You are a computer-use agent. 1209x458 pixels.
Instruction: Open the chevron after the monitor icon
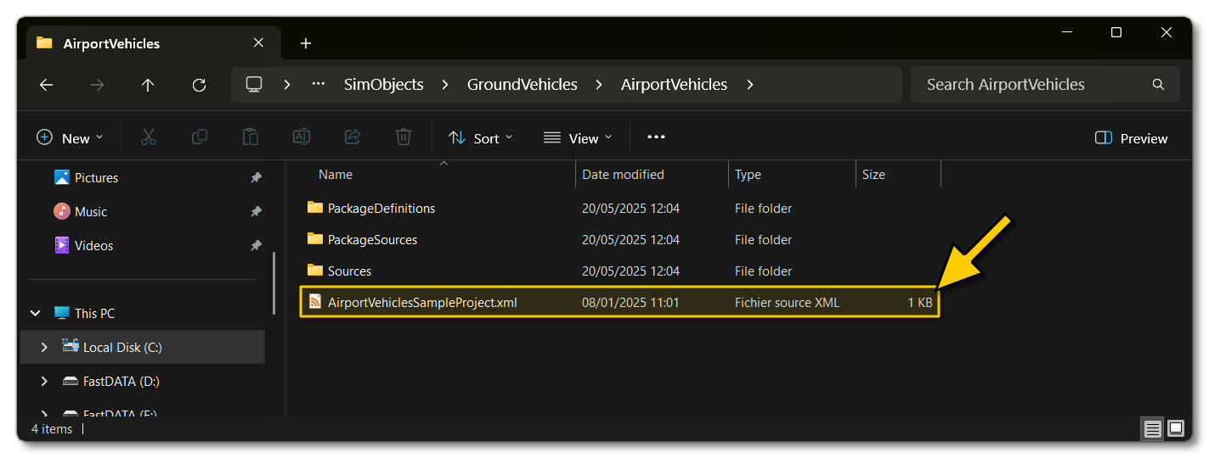click(x=287, y=85)
